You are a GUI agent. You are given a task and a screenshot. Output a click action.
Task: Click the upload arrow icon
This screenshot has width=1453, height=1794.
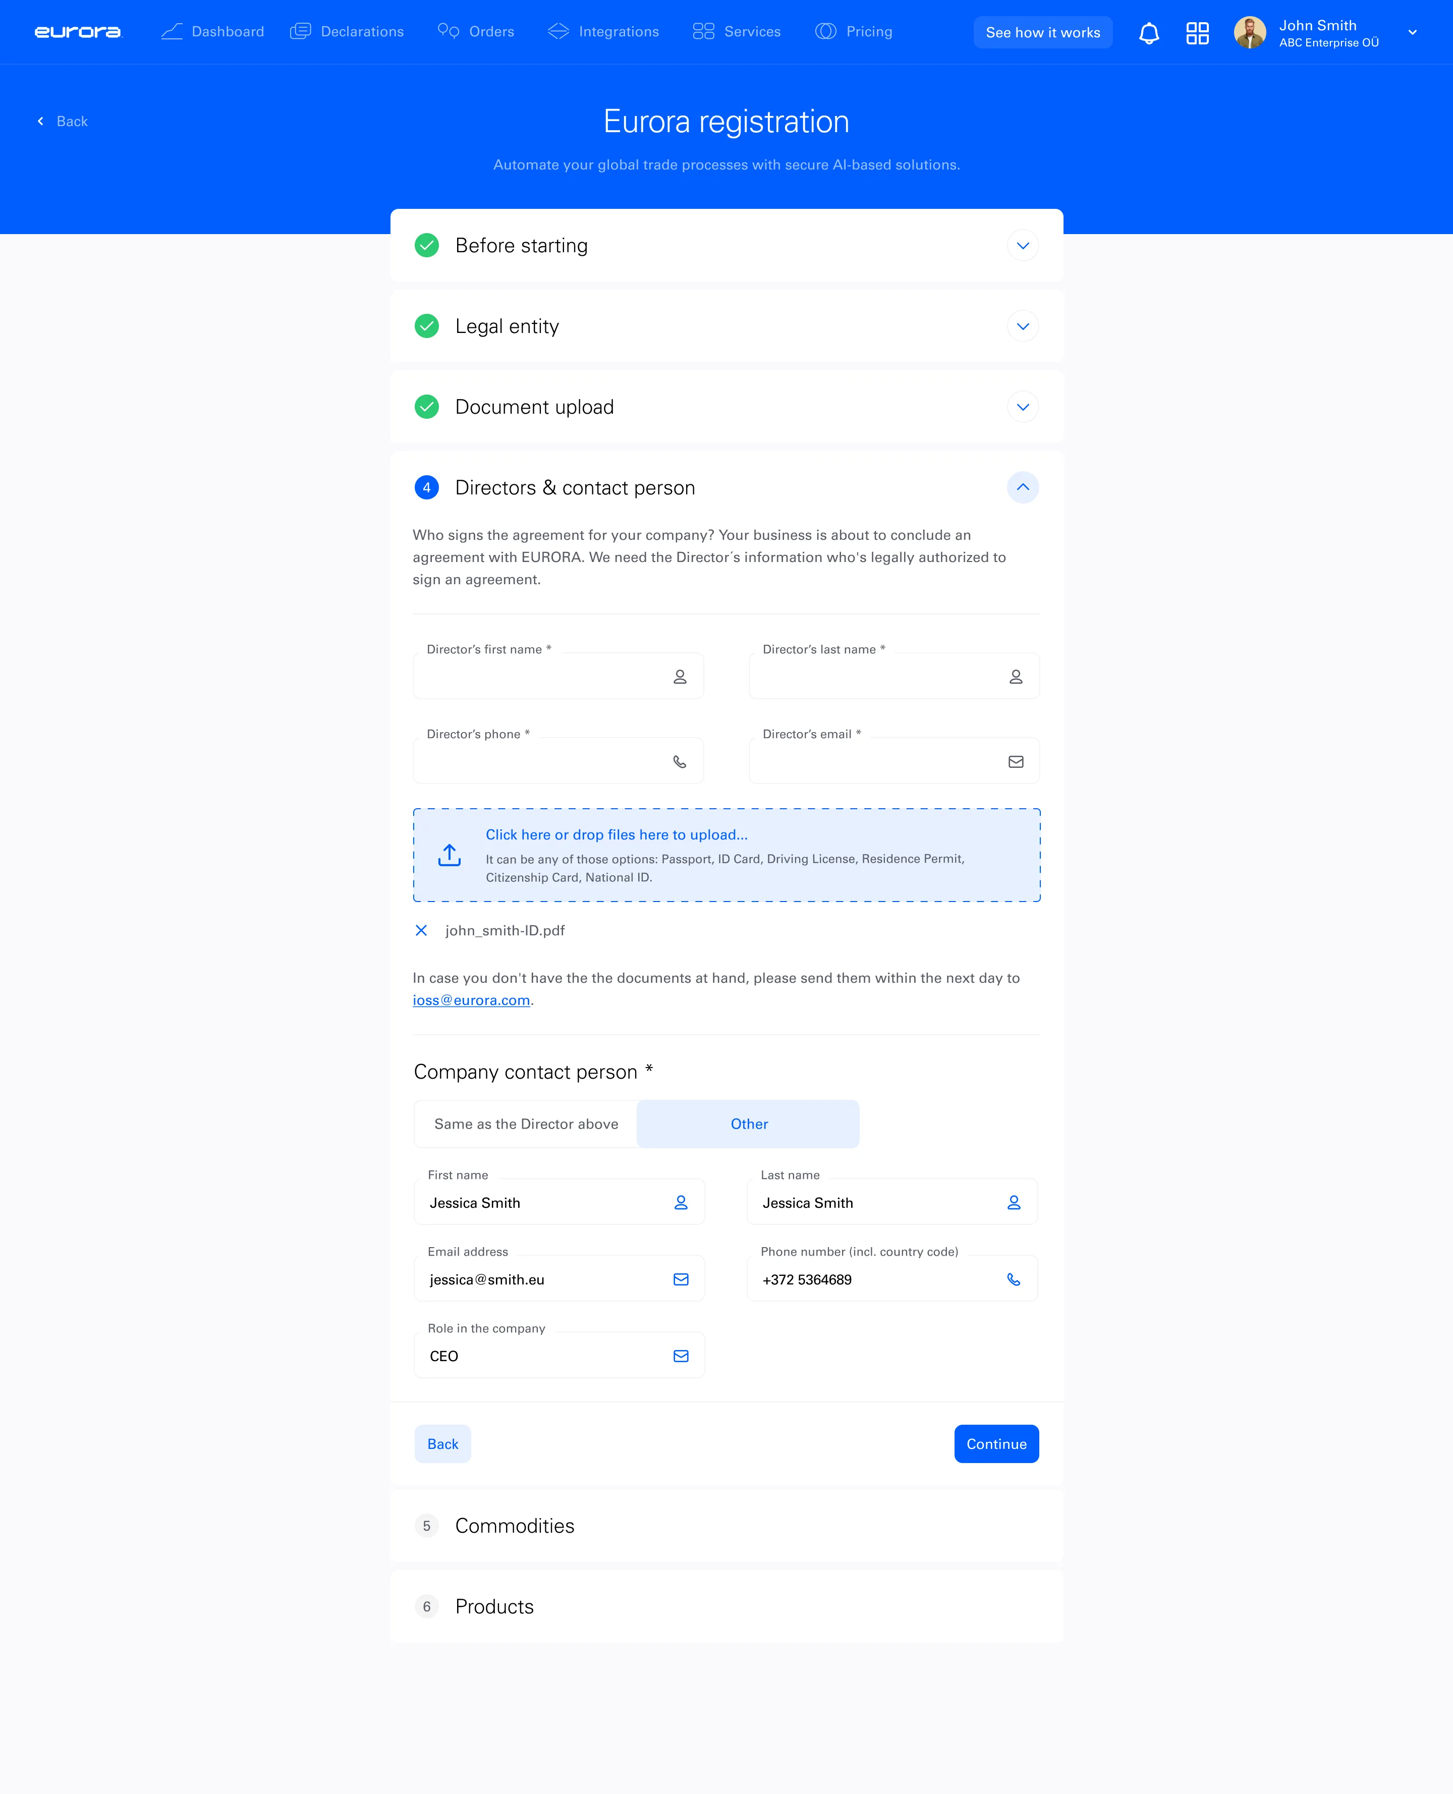click(x=450, y=855)
